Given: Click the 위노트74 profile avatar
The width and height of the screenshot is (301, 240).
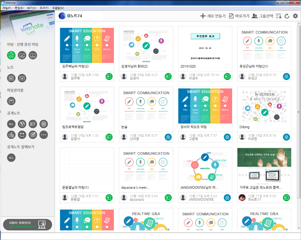Looking at the screenshot, I should click(62, 16).
